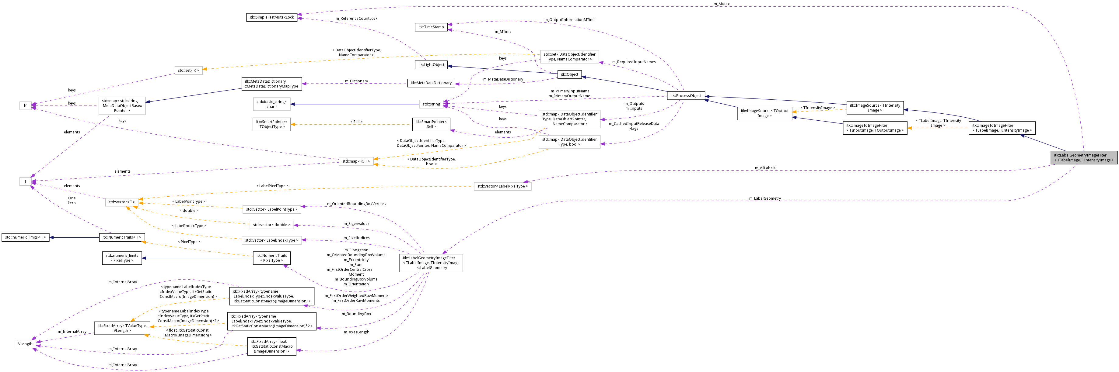Image resolution: width=1119 pixels, height=372 pixels.
Task: Click the m_AllLabels edge label
Action: click(x=765, y=168)
